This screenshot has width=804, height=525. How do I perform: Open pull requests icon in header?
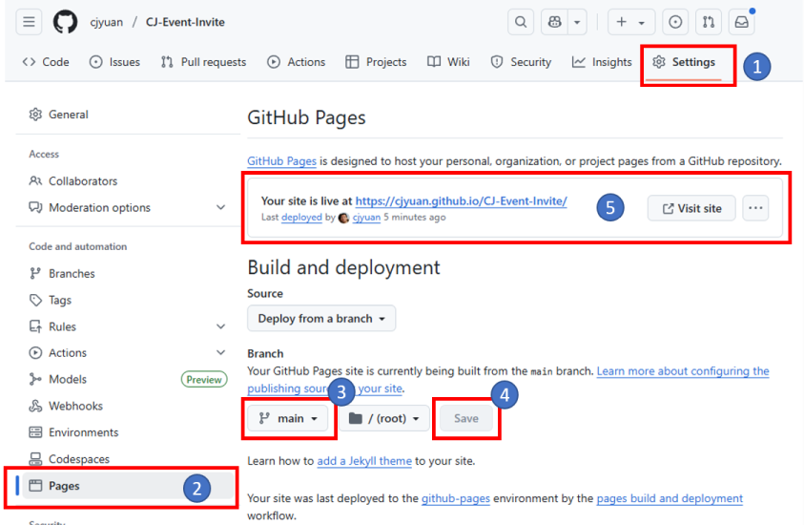[708, 22]
